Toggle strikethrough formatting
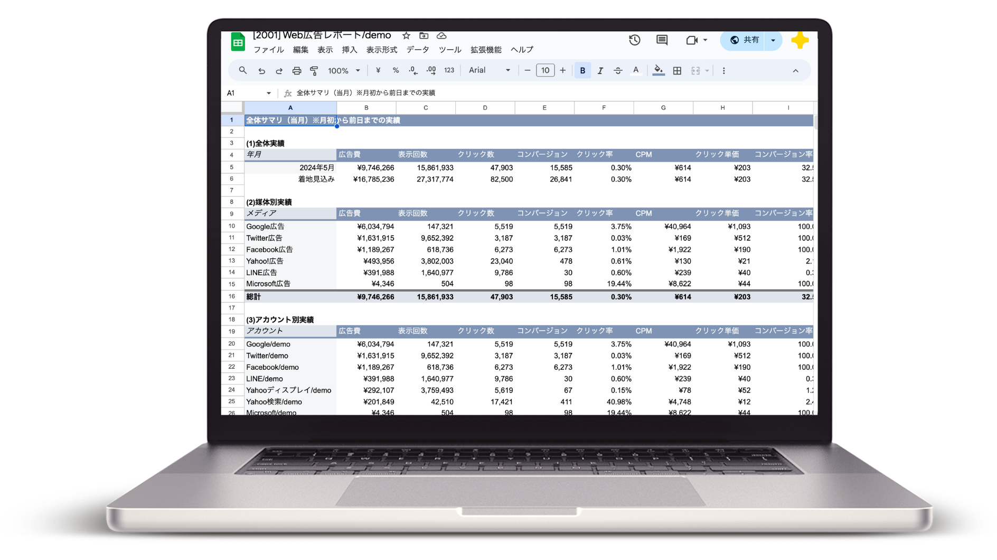The image size is (997, 560). [618, 70]
